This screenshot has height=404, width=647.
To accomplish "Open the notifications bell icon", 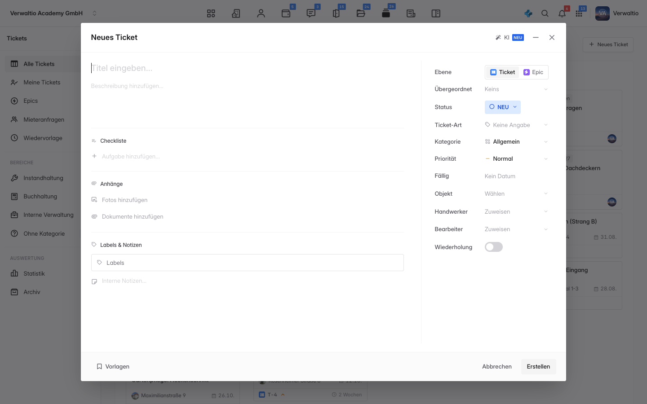I will [562, 13].
